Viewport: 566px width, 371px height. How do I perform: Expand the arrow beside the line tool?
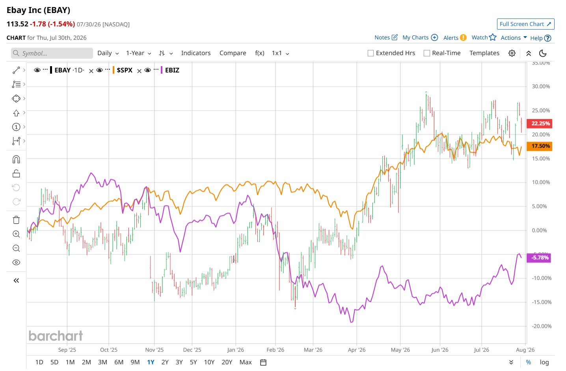coord(24,70)
